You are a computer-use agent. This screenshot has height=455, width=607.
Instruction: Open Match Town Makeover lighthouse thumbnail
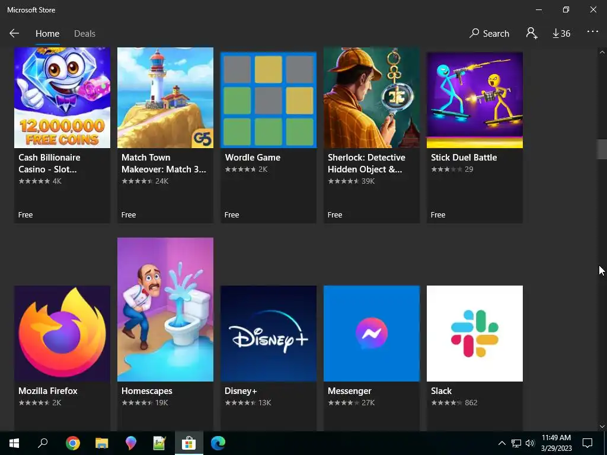tap(165, 98)
